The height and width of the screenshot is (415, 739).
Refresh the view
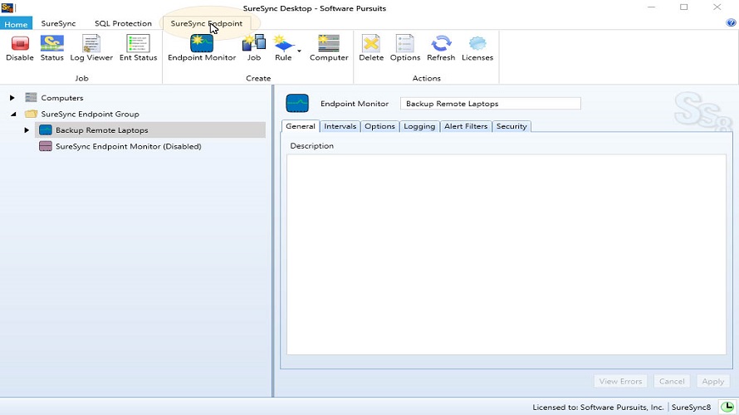441,48
